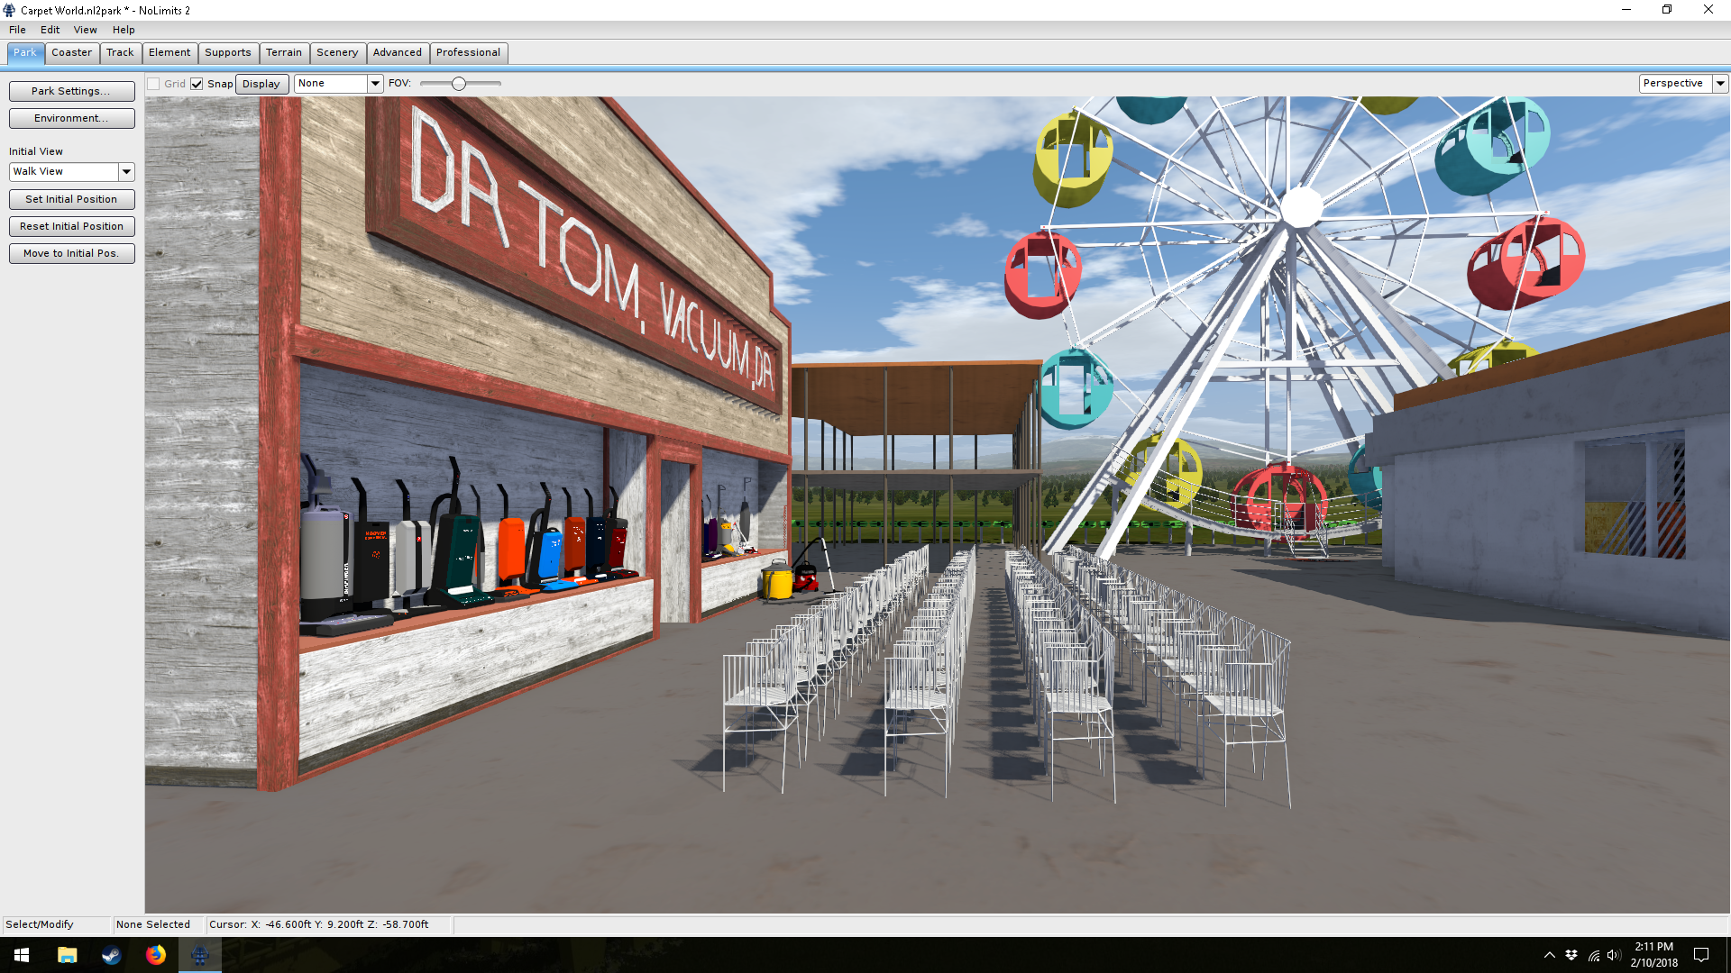The height and width of the screenshot is (973, 1731).
Task: Click the Park Settings button
Action: point(71,91)
